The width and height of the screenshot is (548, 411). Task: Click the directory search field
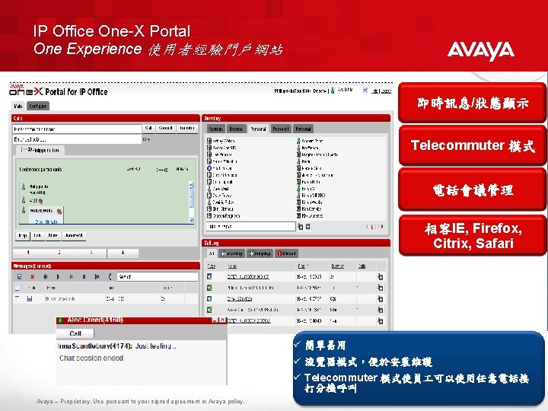[251, 227]
